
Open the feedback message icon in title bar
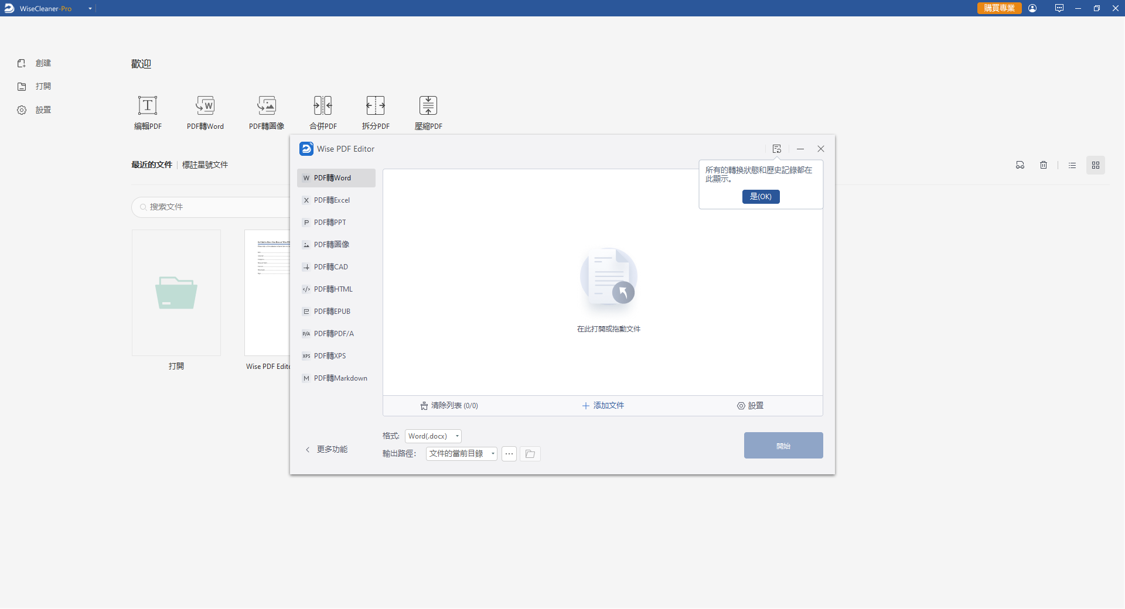coord(1059,8)
